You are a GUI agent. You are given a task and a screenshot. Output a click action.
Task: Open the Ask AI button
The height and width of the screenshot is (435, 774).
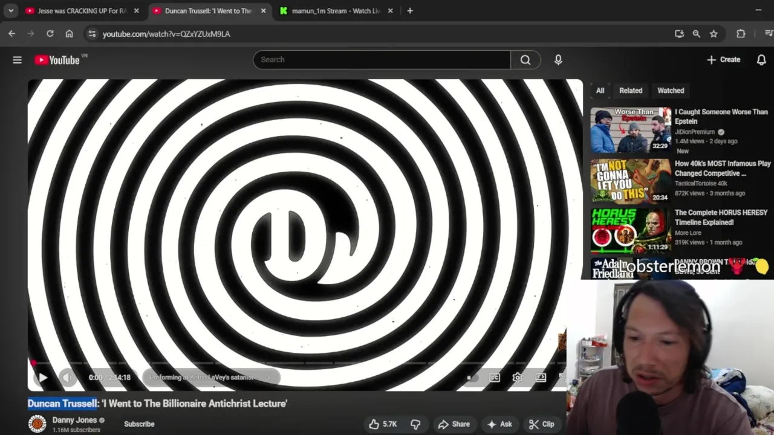[x=499, y=424]
